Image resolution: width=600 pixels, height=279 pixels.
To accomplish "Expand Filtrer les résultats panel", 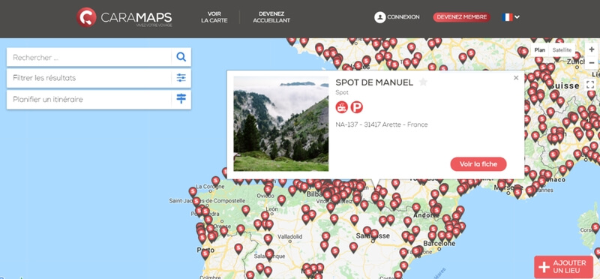I will coord(99,78).
